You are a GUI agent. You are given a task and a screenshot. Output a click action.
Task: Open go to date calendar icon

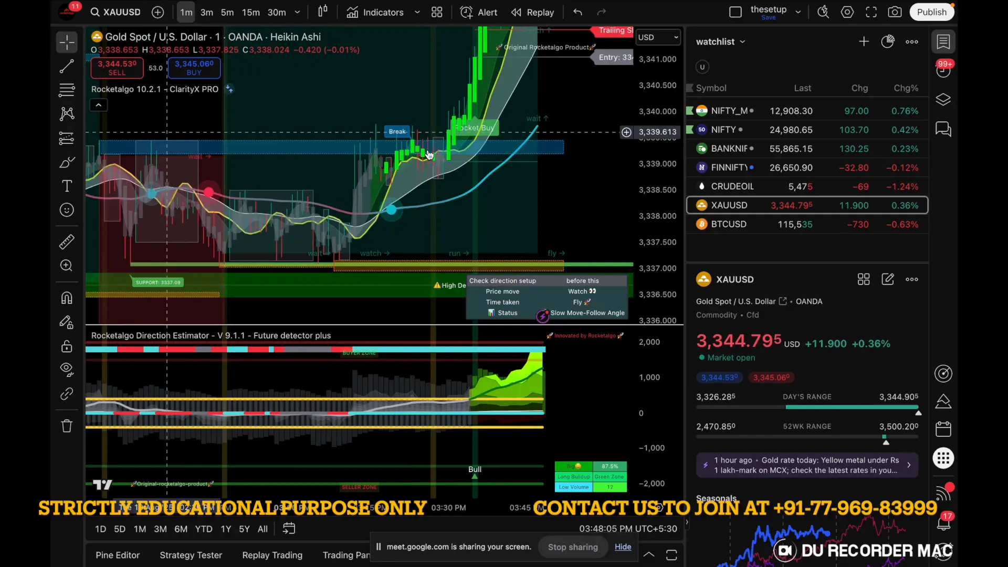[289, 529]
